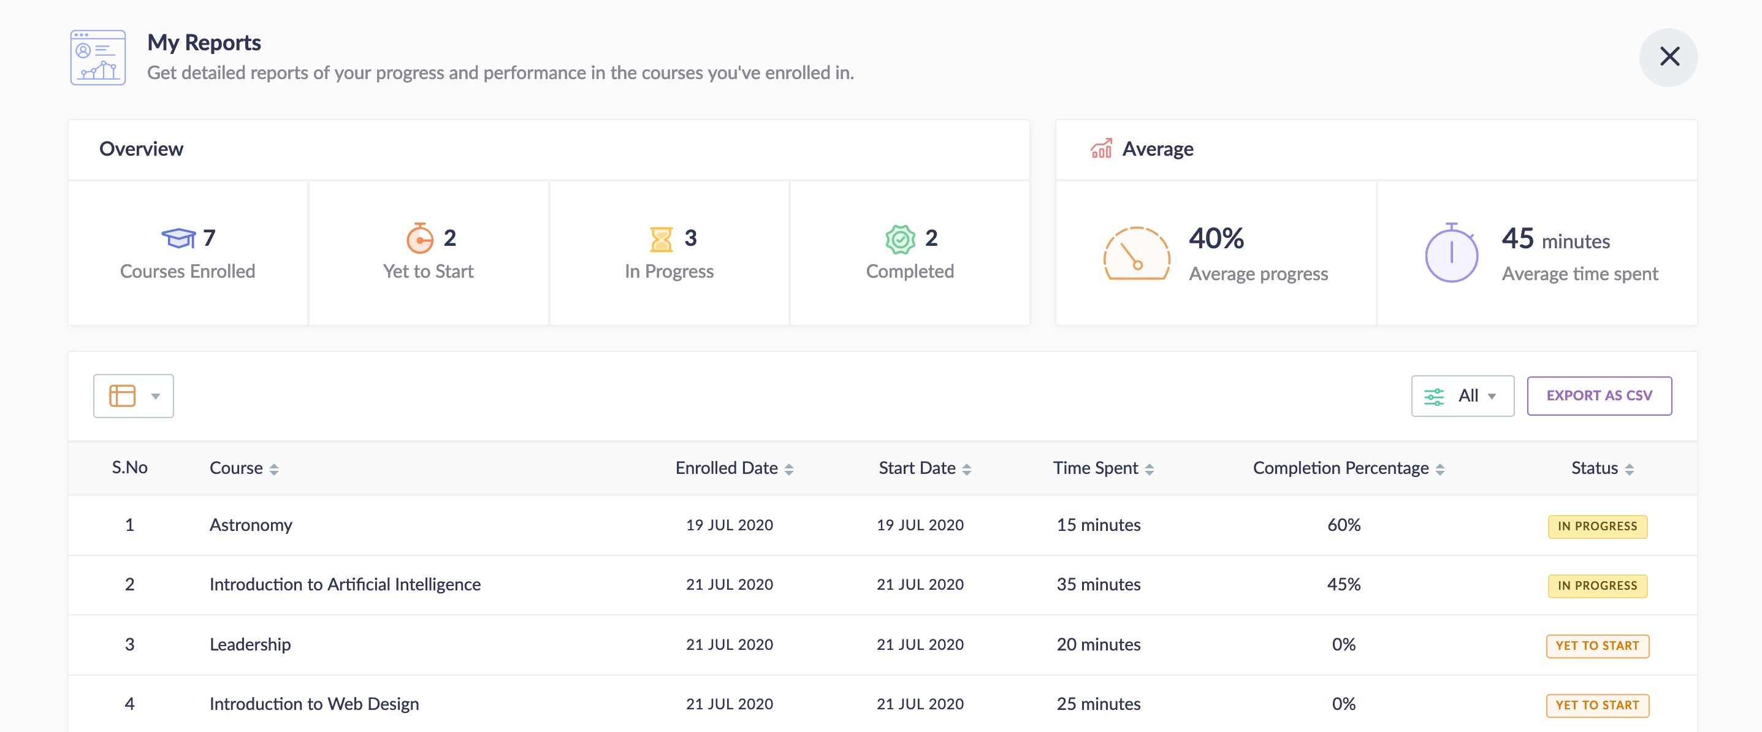
Task: Open the Introduction to Artificial Intelligence course row
Action: point(345,584)
